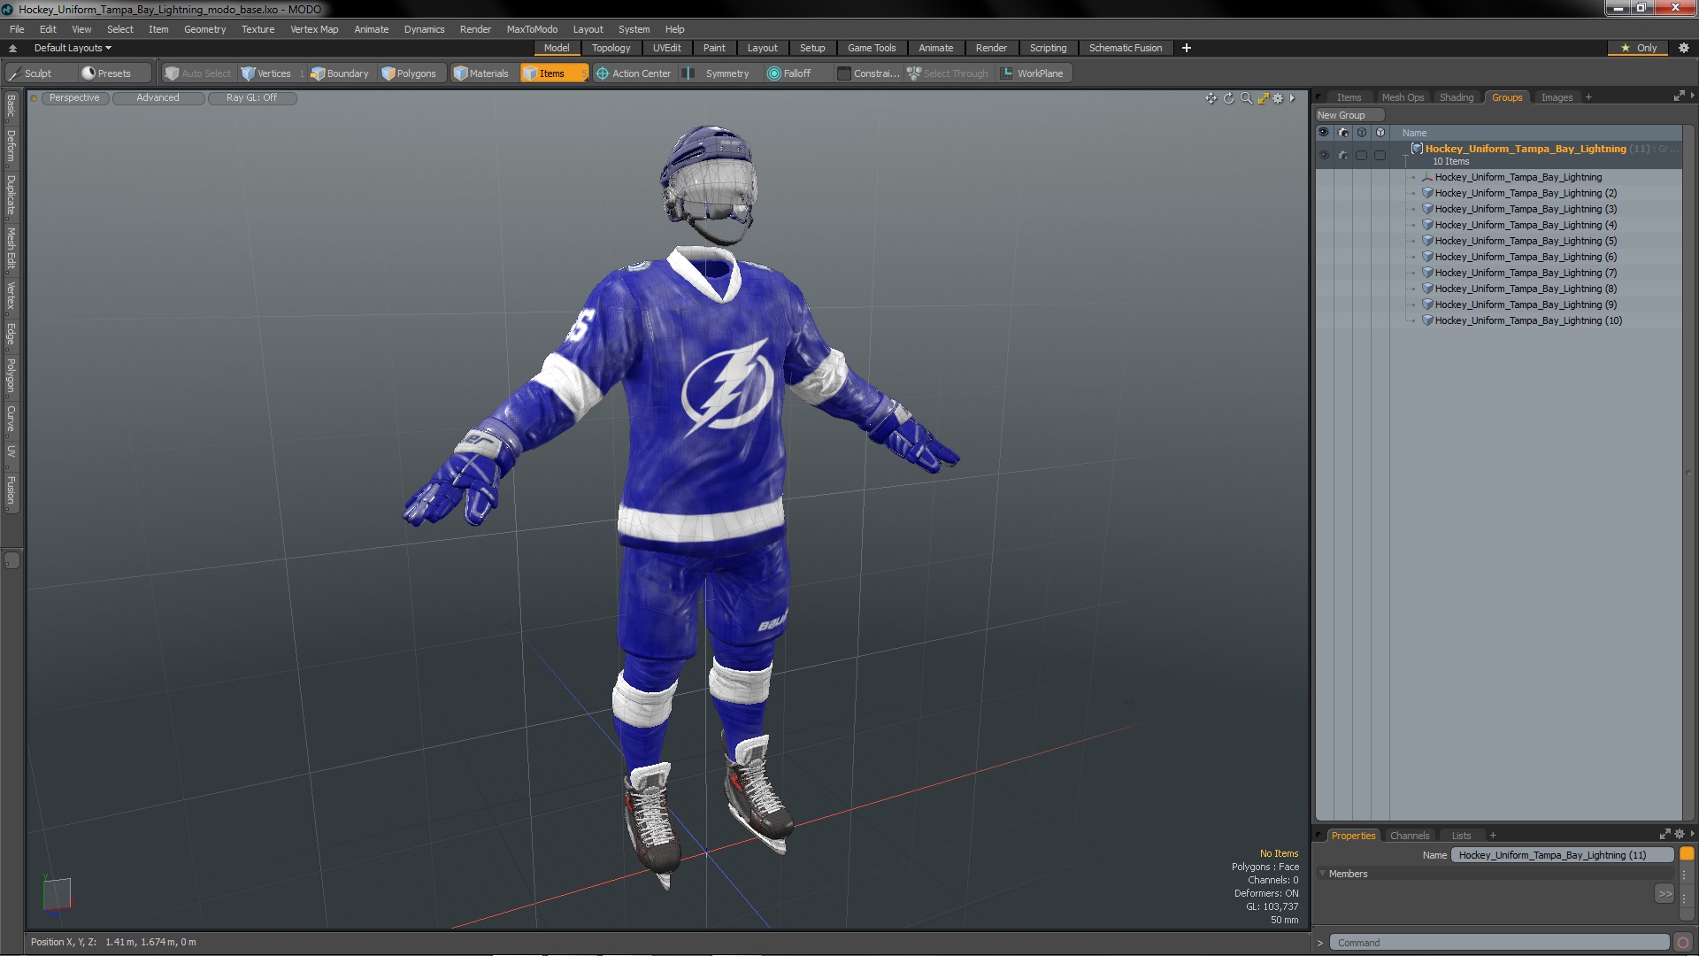Open the Geometry menu
Screen dimensions: 1699x956
[204, 29]
